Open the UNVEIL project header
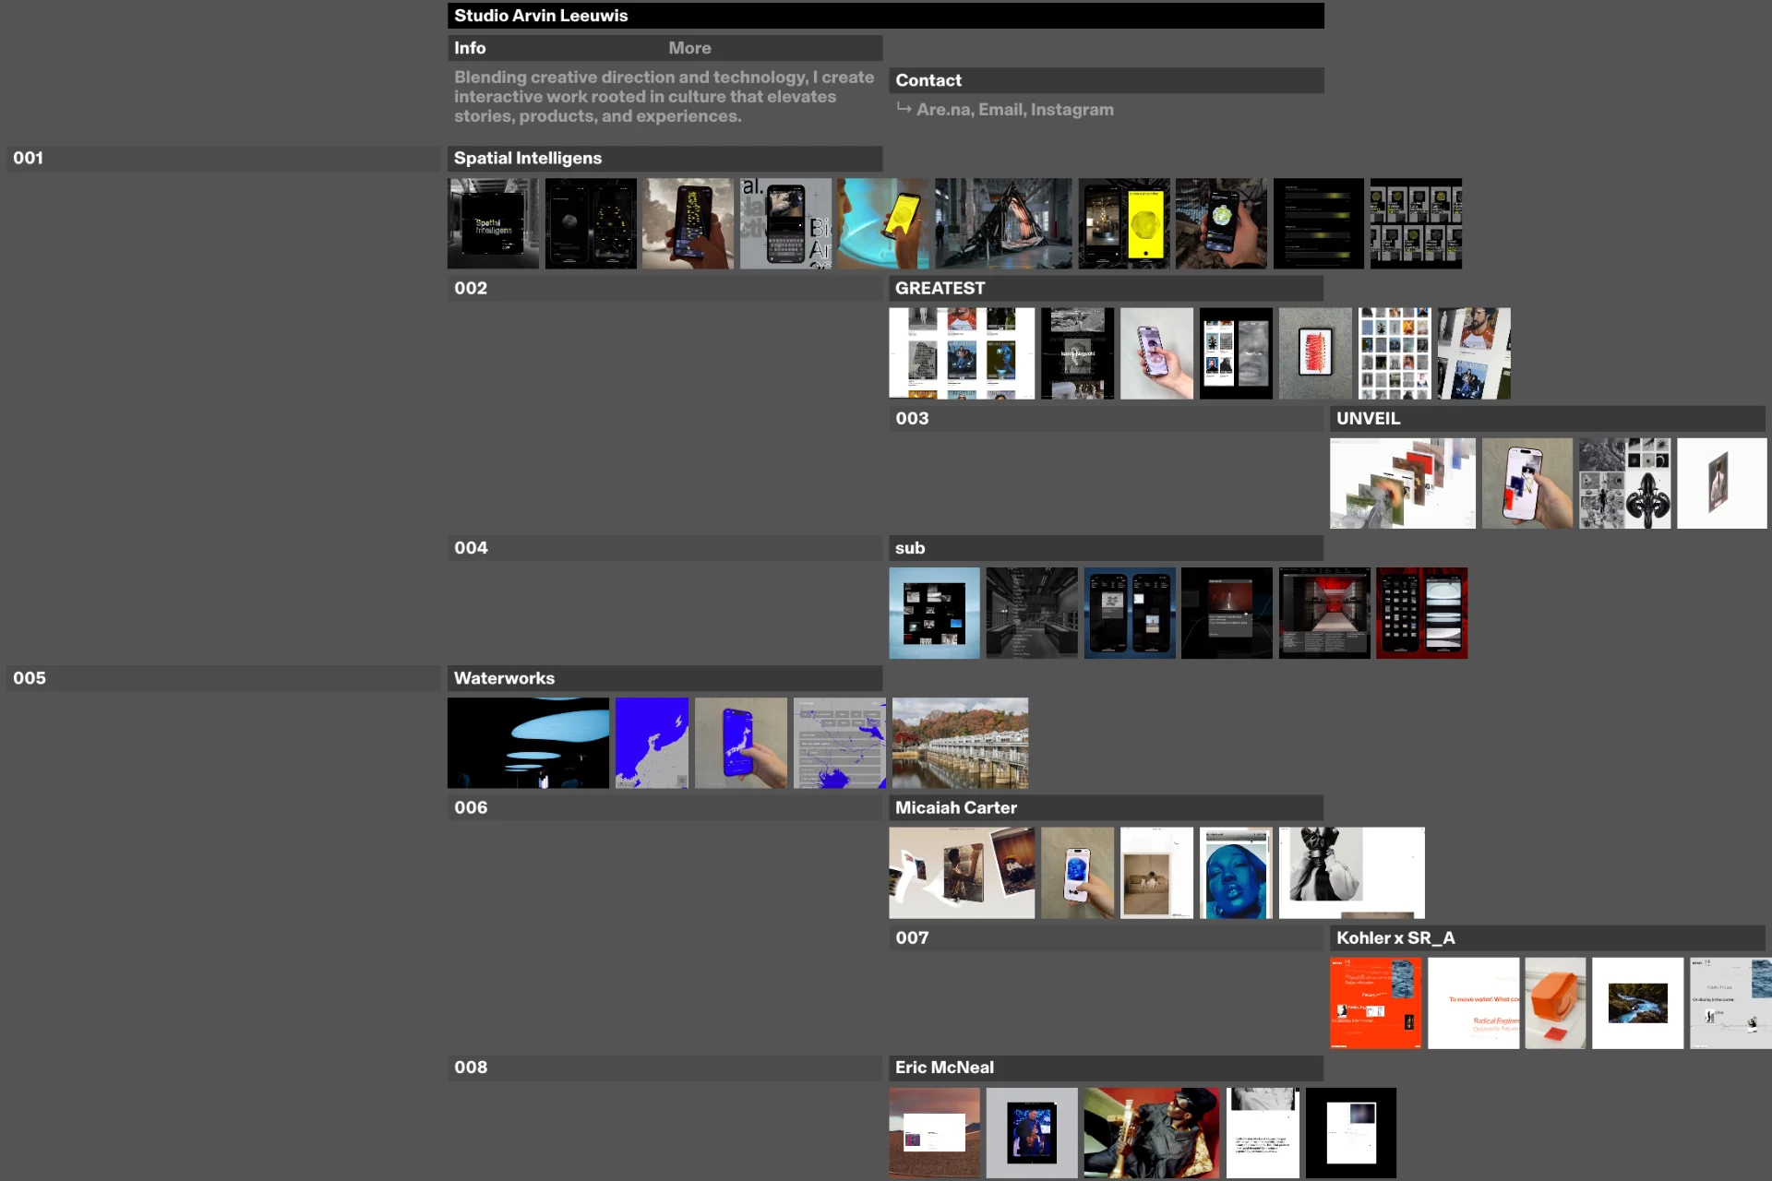 pos(1368,418)
